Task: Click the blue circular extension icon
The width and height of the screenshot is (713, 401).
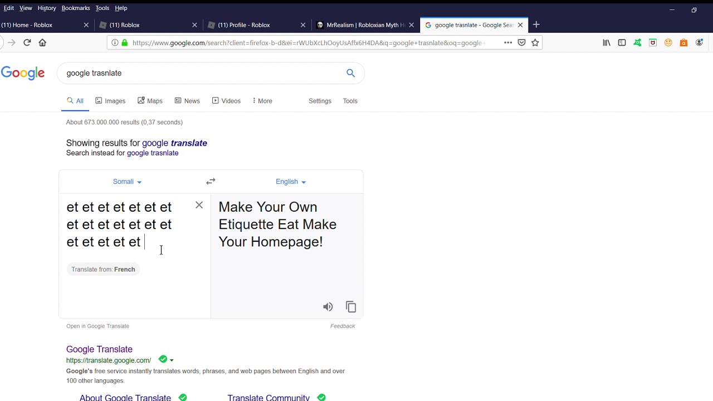Action: 699,42
